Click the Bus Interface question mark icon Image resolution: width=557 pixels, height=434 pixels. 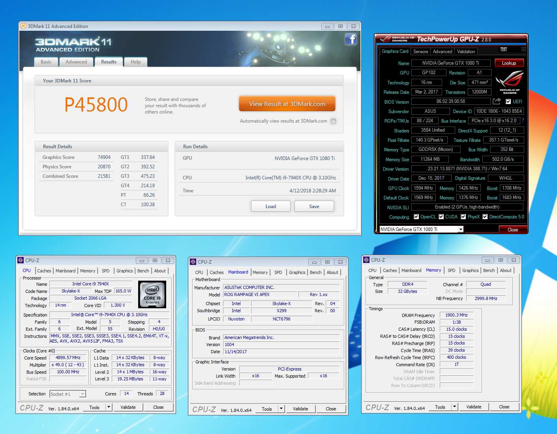pos(523,121)
